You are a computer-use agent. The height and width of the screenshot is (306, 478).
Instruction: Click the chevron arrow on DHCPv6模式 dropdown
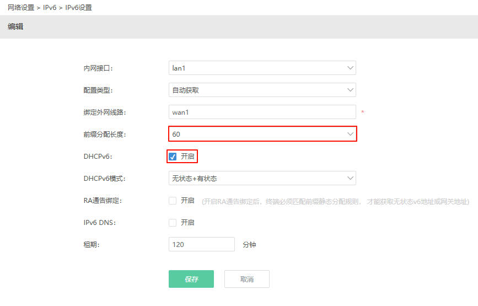(x=350, y=178)
